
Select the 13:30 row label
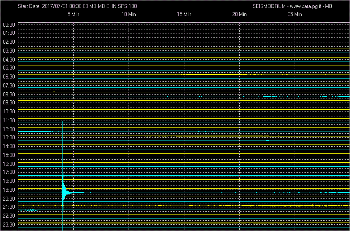click(x=9, y=137)
